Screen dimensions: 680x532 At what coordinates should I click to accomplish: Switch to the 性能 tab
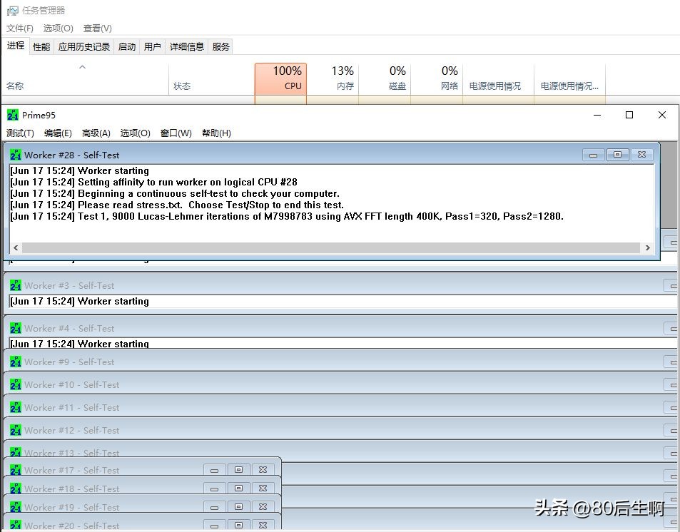coord(41,46)
